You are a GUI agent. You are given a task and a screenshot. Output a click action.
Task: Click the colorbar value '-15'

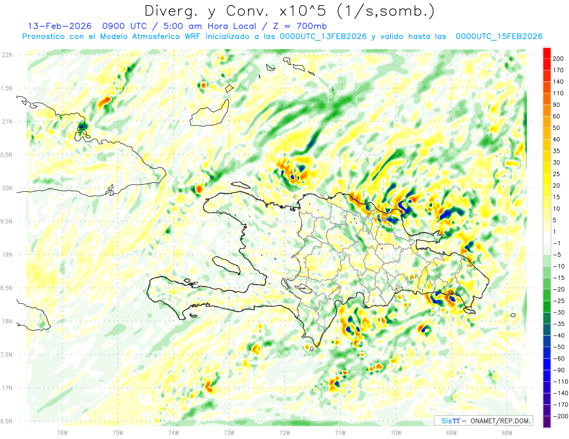[x=560, y=278]
